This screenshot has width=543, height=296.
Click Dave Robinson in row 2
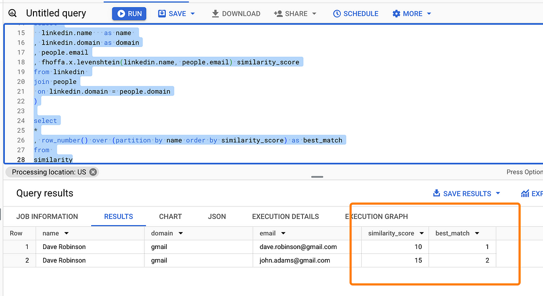[64, 260]
